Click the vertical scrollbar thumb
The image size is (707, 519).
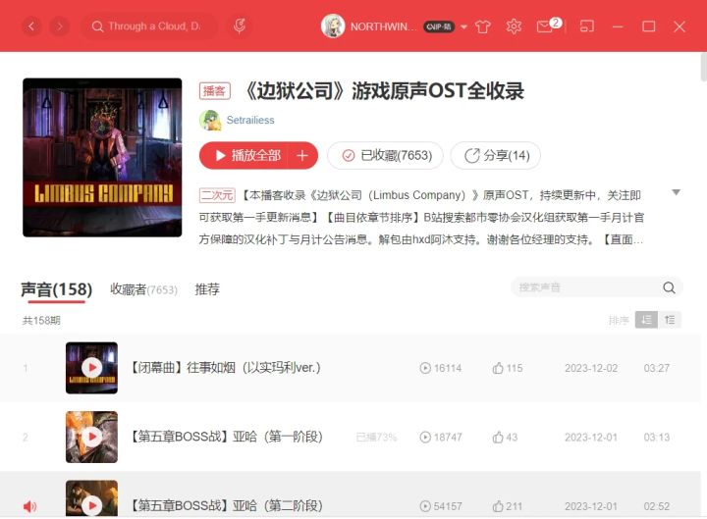click(704, 67)
